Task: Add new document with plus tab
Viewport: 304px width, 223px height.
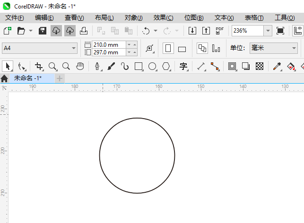Action: (x=60, y=78)
